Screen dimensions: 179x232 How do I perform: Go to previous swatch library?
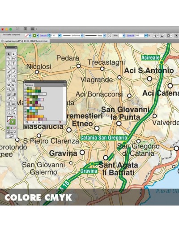[x=33, y=122]
